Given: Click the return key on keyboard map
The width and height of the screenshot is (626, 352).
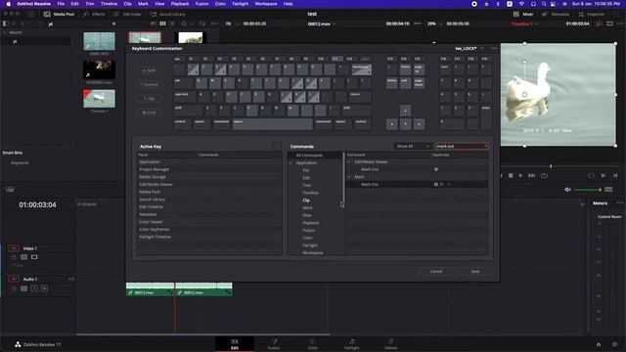Looking at the screenshot, I should coord(360,97).
